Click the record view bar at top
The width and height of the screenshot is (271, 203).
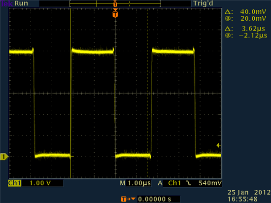[x=115, y=3]
